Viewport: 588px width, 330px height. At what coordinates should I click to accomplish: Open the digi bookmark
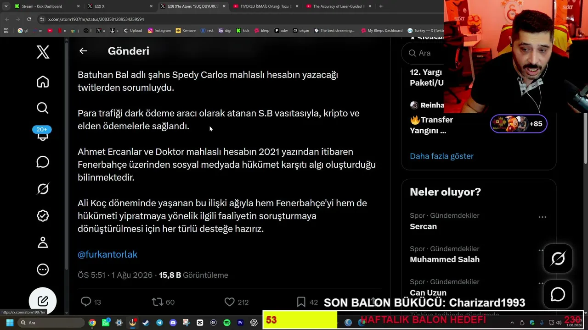pyautogui.click(x=225, y=31)
